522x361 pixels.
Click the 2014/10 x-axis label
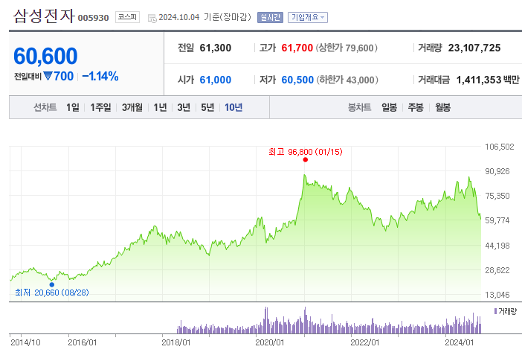pos(25,342)
